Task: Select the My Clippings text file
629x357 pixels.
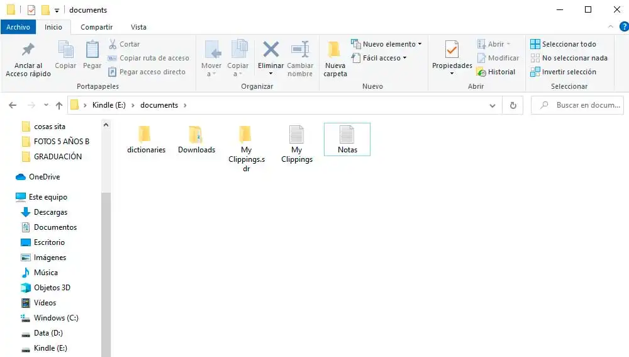Action: (x=297, y=144)
